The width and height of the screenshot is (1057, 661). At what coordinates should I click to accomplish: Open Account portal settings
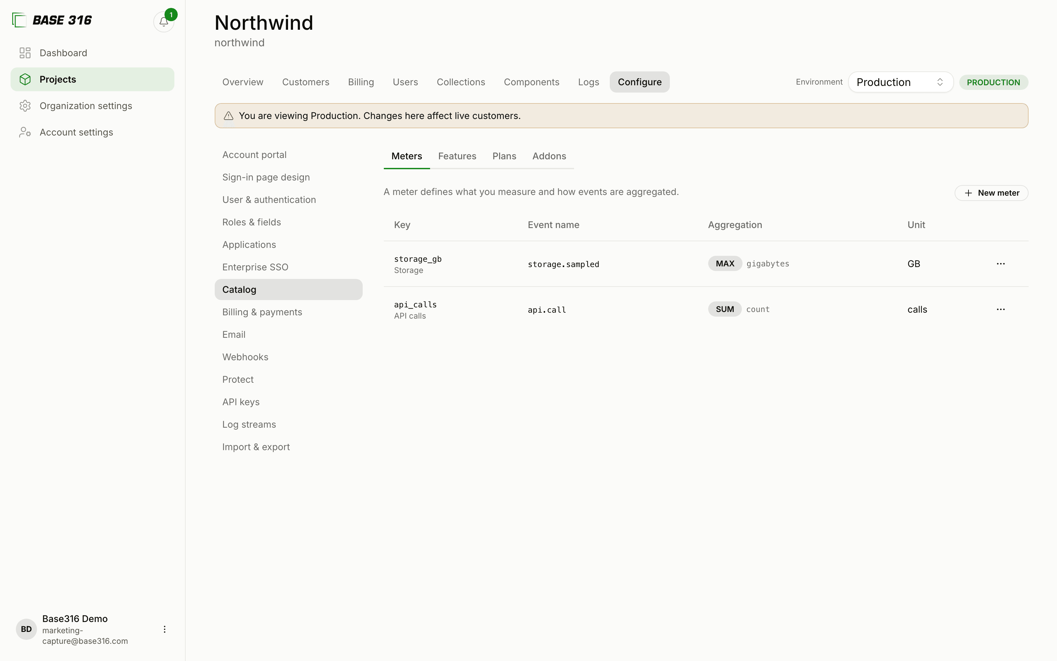pyautogui.click(x=288, y=155)
